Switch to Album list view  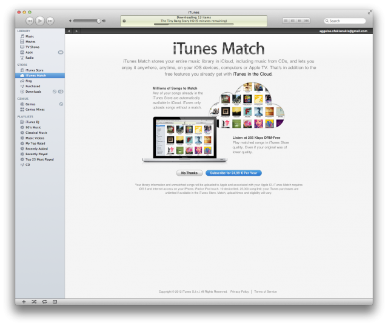(293, 21)
